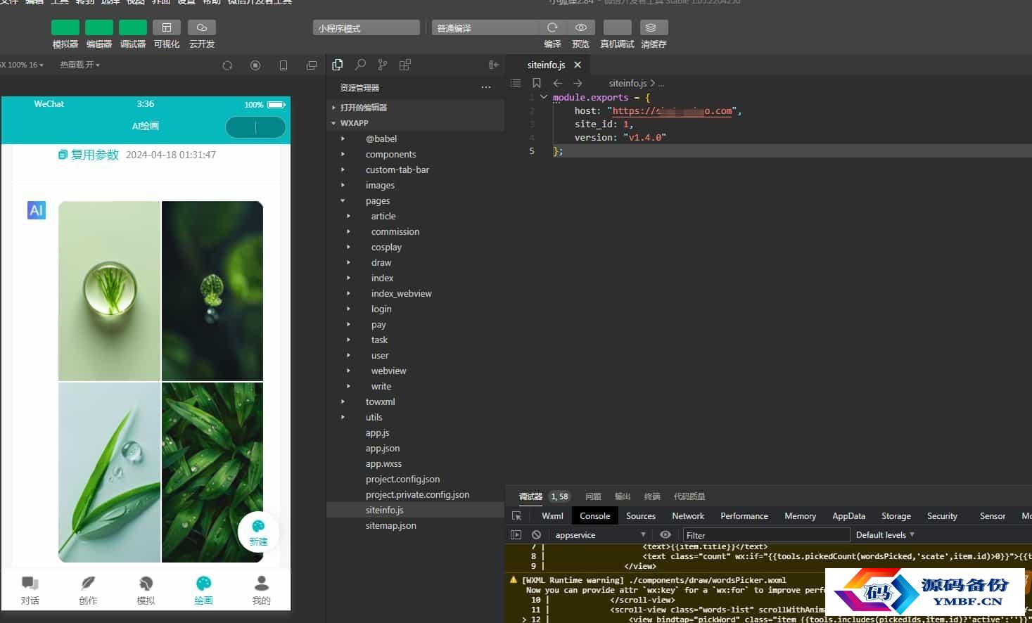This screenshot has height=623, width=1032.
Task: Open the 普通编译 compile mode dropdown
Action: [485, 28]
